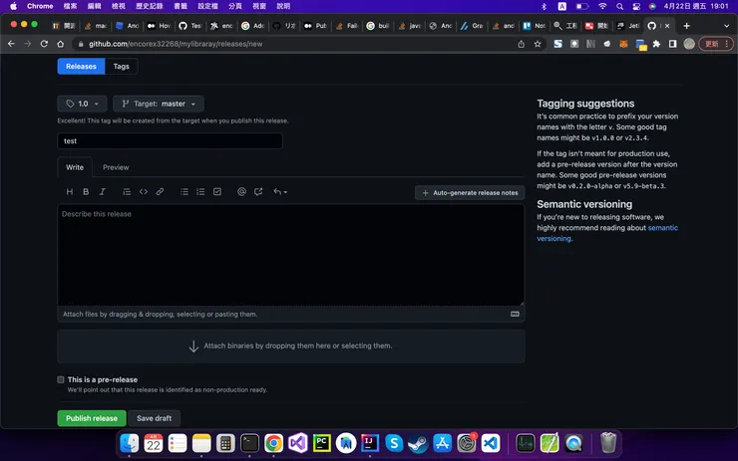Click the heading icon in editor toolbar
The image size is (738, 461).
tap(70, 191)
